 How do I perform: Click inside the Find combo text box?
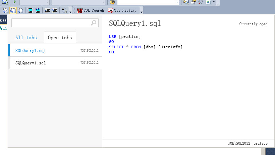click(146, 2)
